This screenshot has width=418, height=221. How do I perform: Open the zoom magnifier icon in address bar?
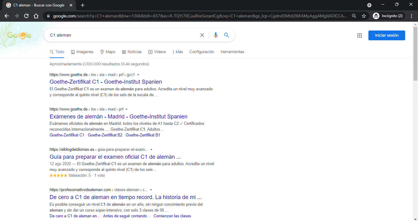354,16
